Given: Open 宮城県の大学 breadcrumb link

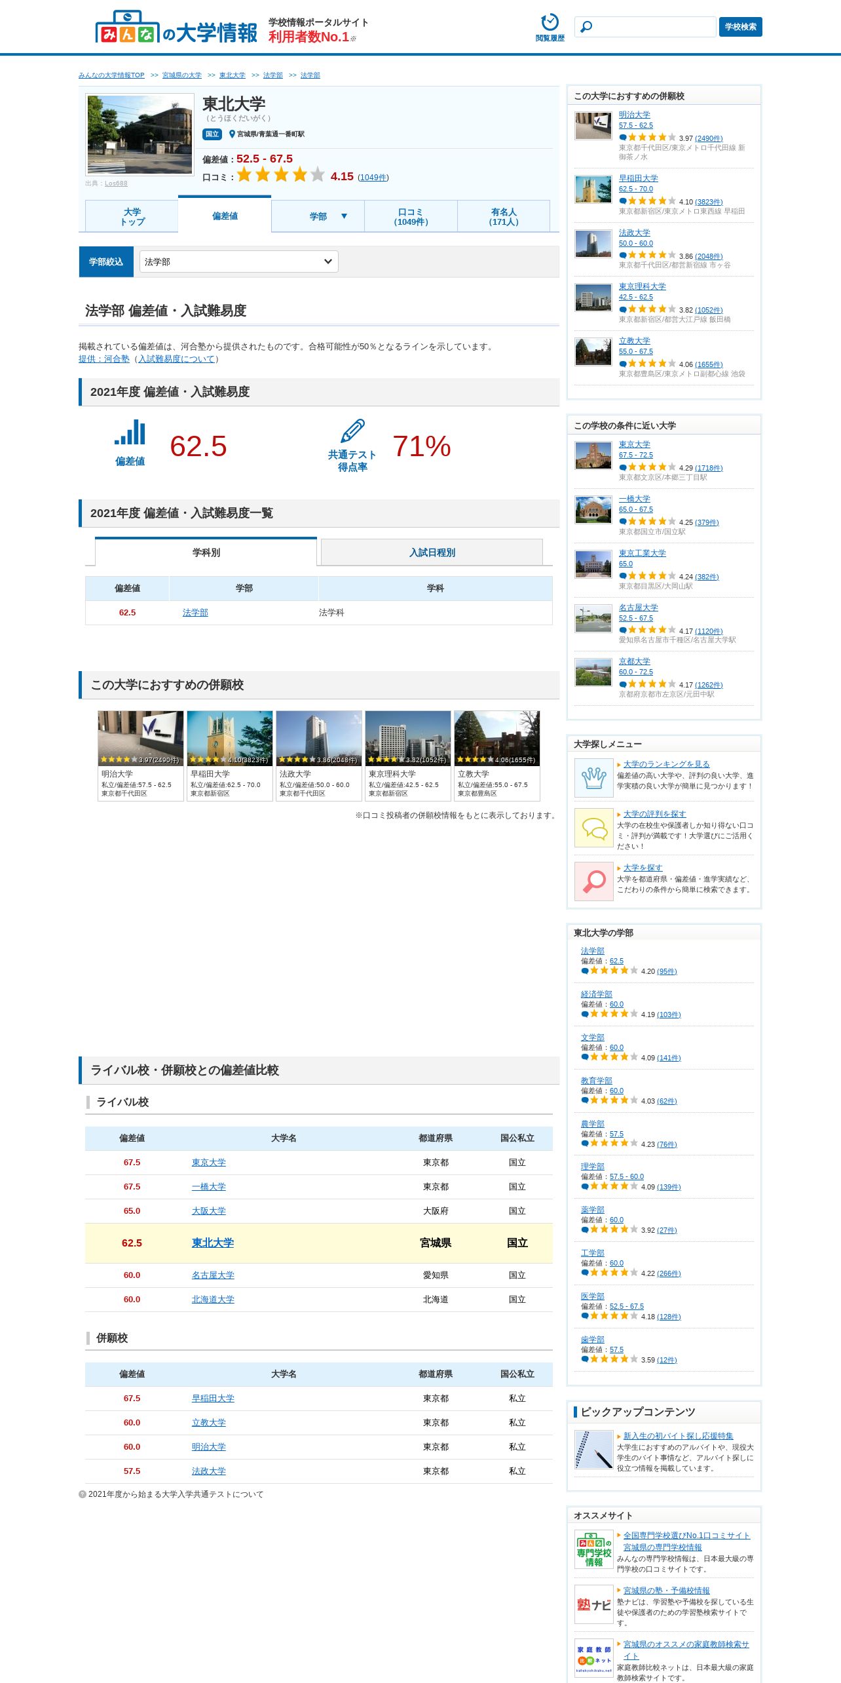Looking at the screenshot, I should click(182, 75).
